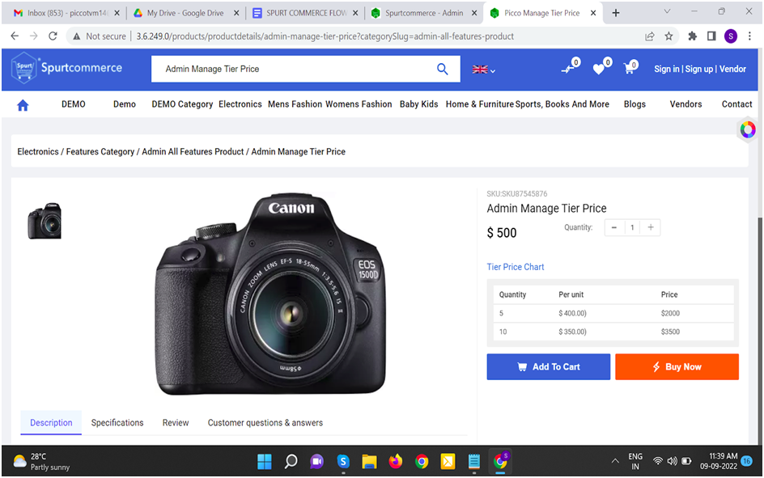This screenshot has height=478, width=764.
Task: Open Windows Start menu
Action: click(264, 461)
